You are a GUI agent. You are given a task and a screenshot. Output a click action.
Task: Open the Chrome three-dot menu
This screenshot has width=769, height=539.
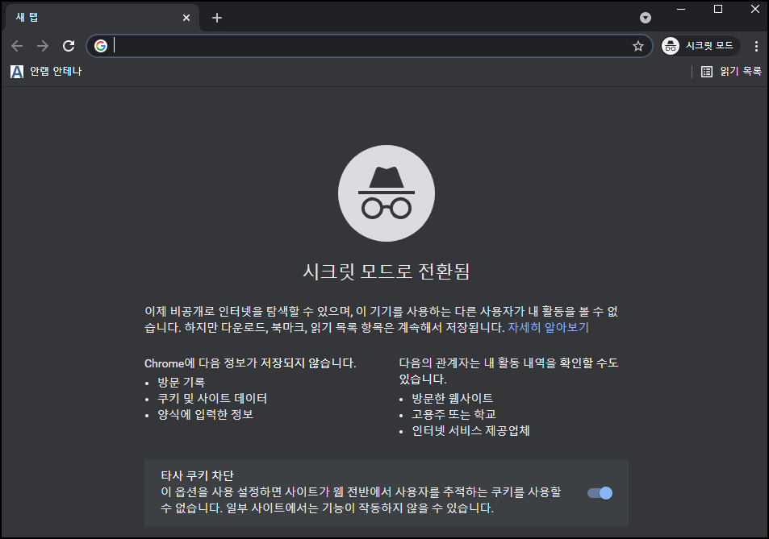[x=756, y=46]
